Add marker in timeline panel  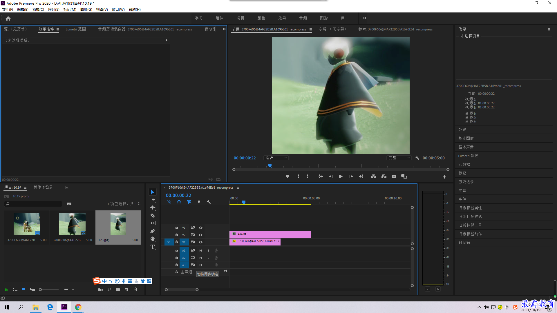pyautogui.click(x=199, y=202)
